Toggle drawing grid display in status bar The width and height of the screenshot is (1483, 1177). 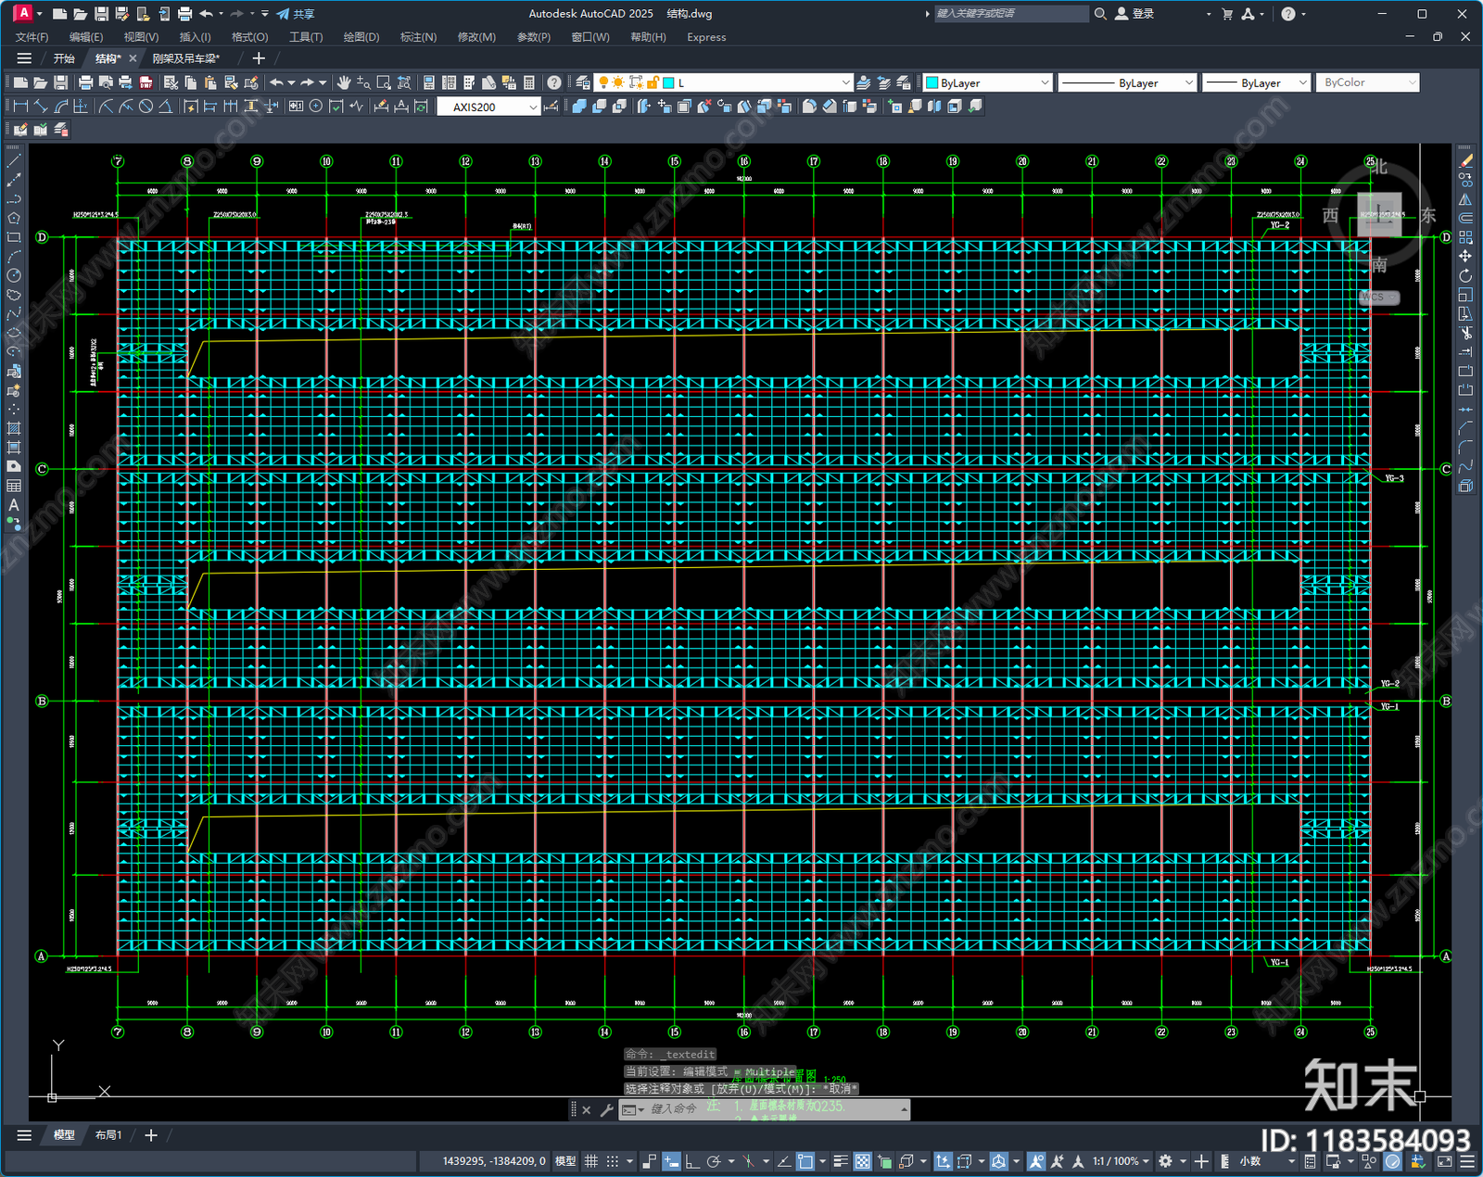590,1161
